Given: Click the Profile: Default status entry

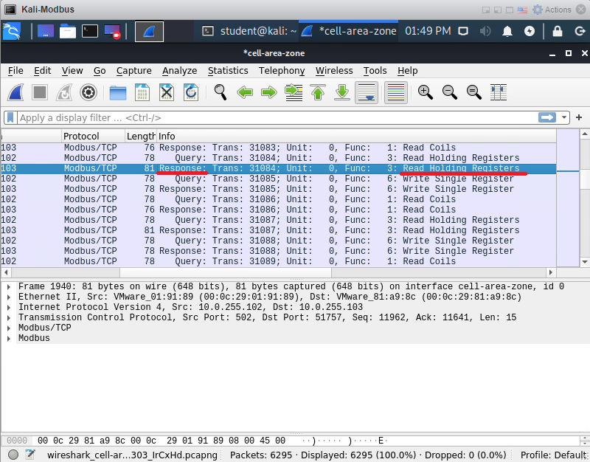Looking at the screenshot, I should tap(554, 455).
